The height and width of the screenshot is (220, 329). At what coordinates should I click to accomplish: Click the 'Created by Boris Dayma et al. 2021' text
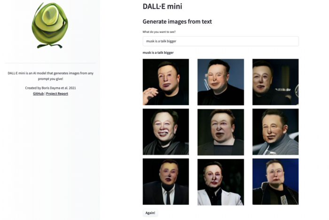point(51,88)
